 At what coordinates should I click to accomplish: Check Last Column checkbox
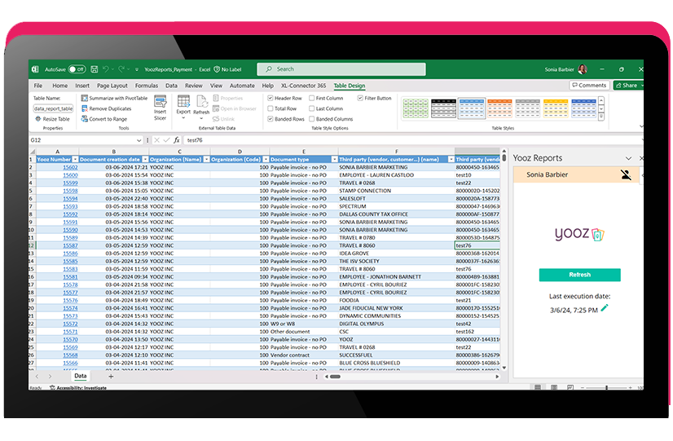pyautogui.click(x=312, y=108)
